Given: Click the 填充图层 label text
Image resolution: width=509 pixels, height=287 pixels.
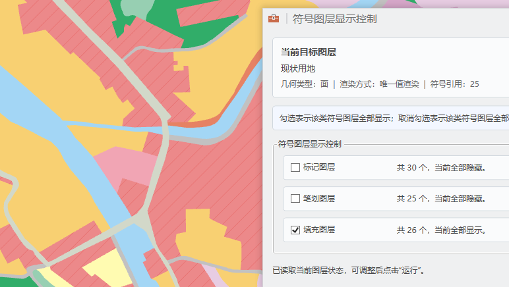Looking at the screenshot, I should pyautogui.click(x=319, y=230).
